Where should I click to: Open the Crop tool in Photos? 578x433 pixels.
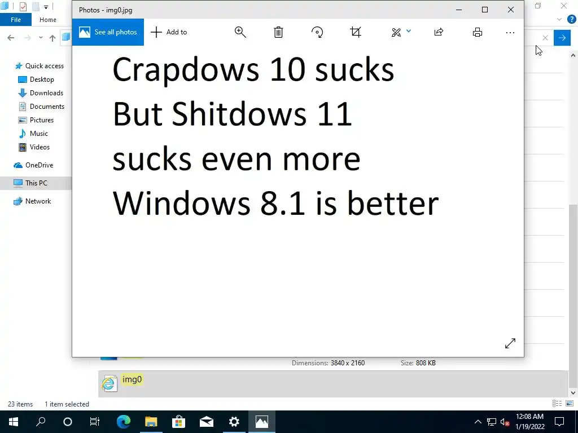coord(356,32)
